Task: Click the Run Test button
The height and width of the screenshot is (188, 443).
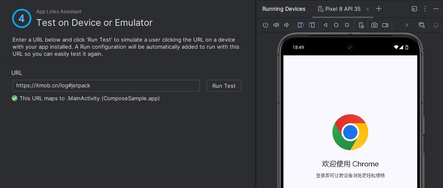Action: tap(224, 86)
